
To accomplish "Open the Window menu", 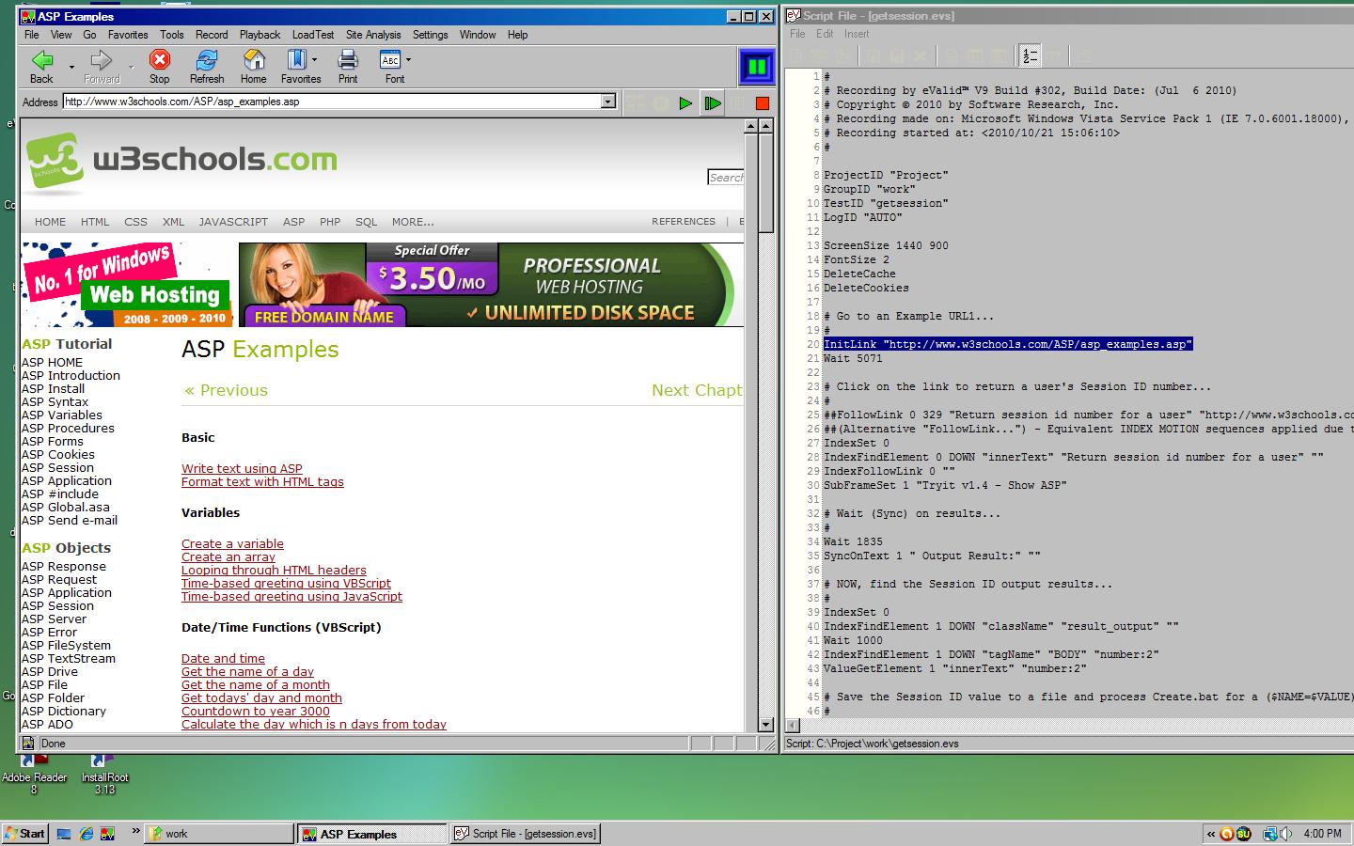I will [x=478, y=35].
